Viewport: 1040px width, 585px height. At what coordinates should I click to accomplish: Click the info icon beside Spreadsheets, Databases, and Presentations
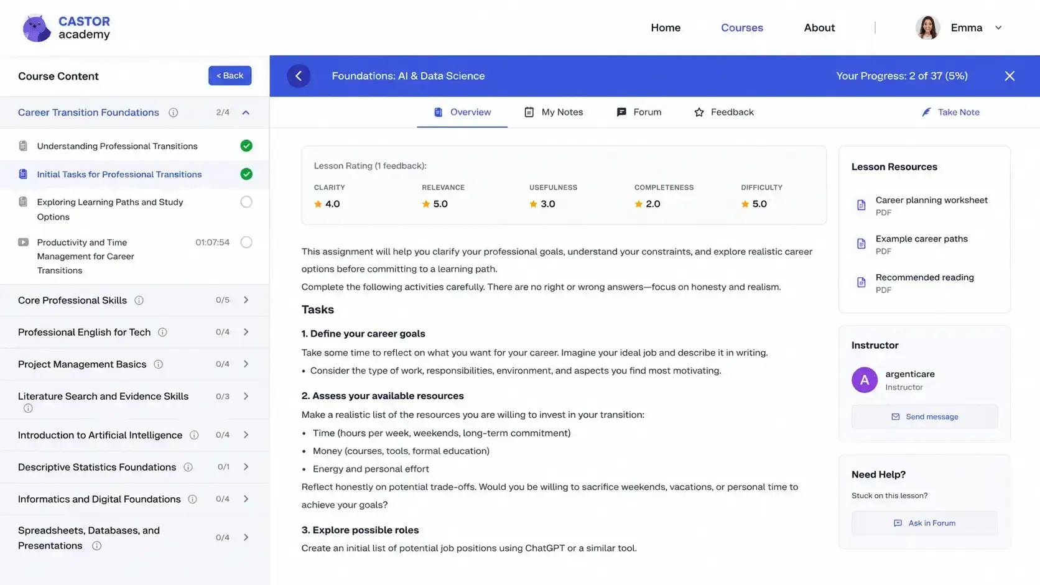coord(96,546)
